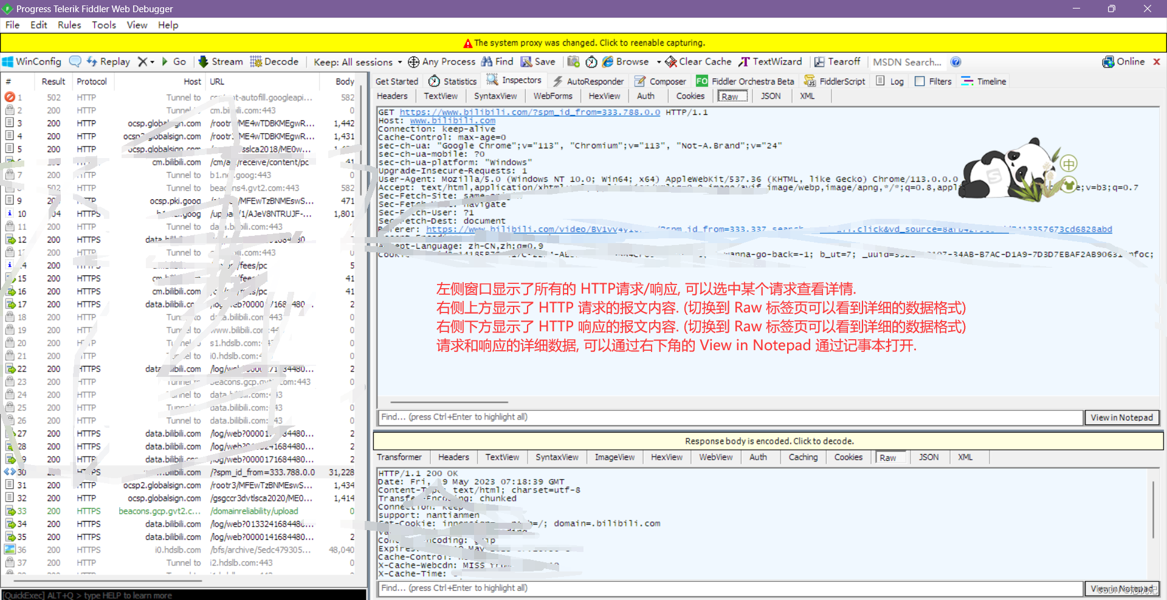Select response ImageView tab
The image size is (1167, 600).
point(614,457)
